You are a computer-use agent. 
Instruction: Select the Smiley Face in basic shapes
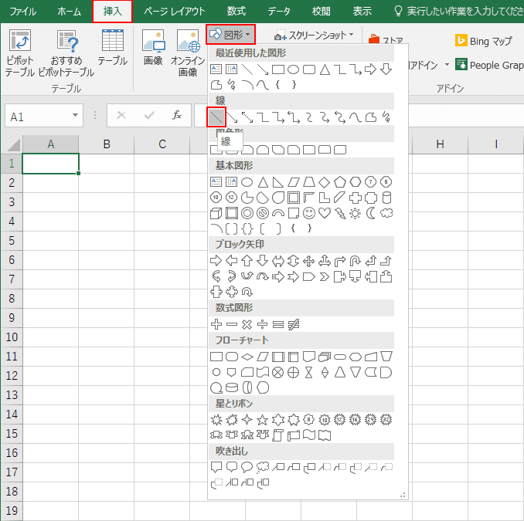tap(309, 213)
